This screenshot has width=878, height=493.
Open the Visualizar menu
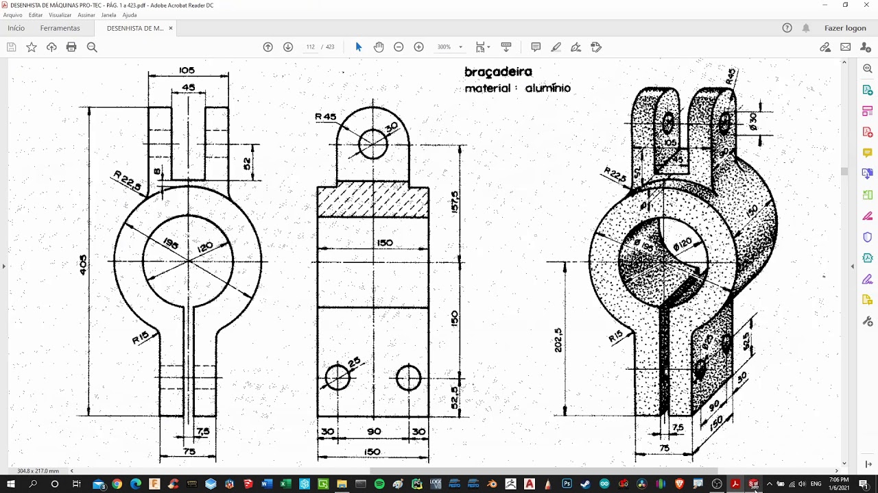point(60,15)
